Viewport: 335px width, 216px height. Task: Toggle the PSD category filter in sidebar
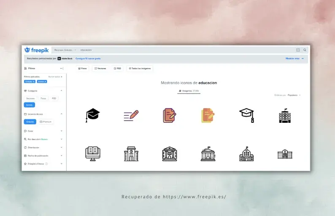tap(54, 98)
